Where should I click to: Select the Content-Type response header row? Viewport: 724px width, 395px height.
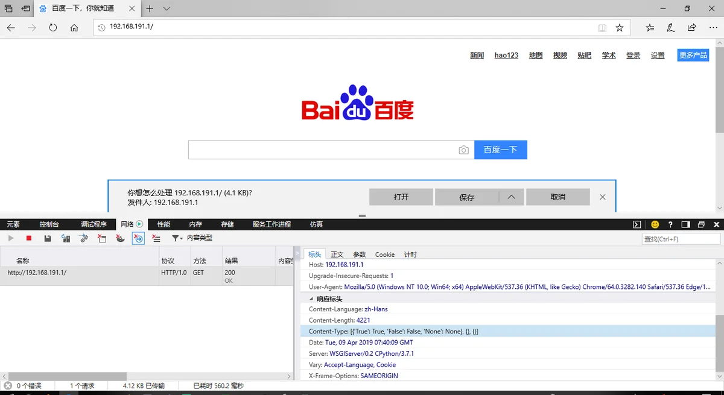tap(508, 331)
